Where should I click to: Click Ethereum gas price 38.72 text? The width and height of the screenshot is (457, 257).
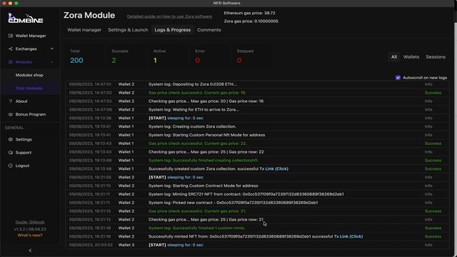(x=249, y=13)
